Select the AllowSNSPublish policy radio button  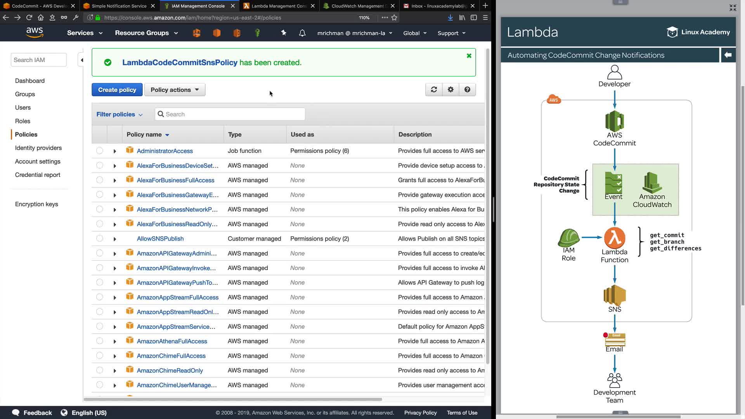pyautogui.click(x=100, y=239)
